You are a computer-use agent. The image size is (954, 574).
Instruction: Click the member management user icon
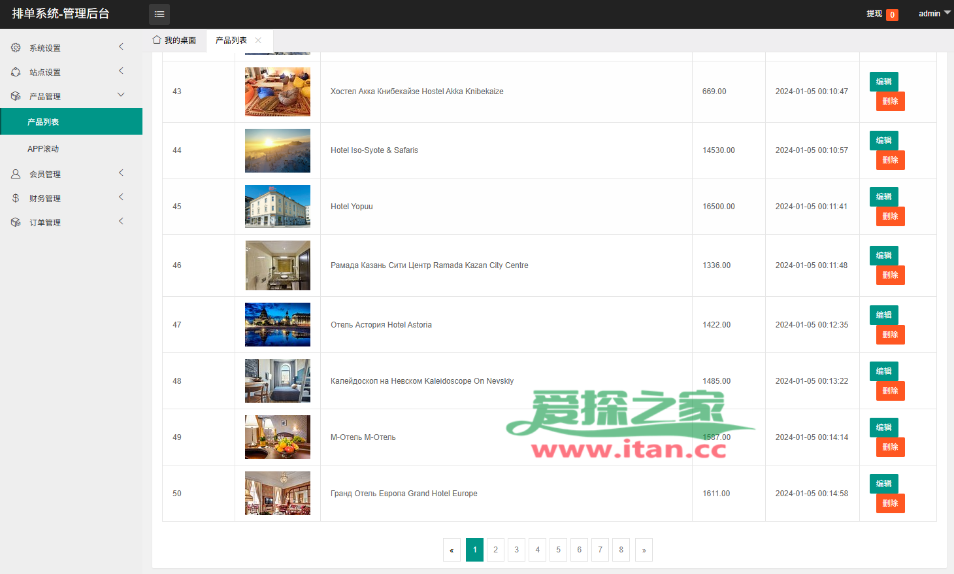pyautogui.click(x=16, y=174)
